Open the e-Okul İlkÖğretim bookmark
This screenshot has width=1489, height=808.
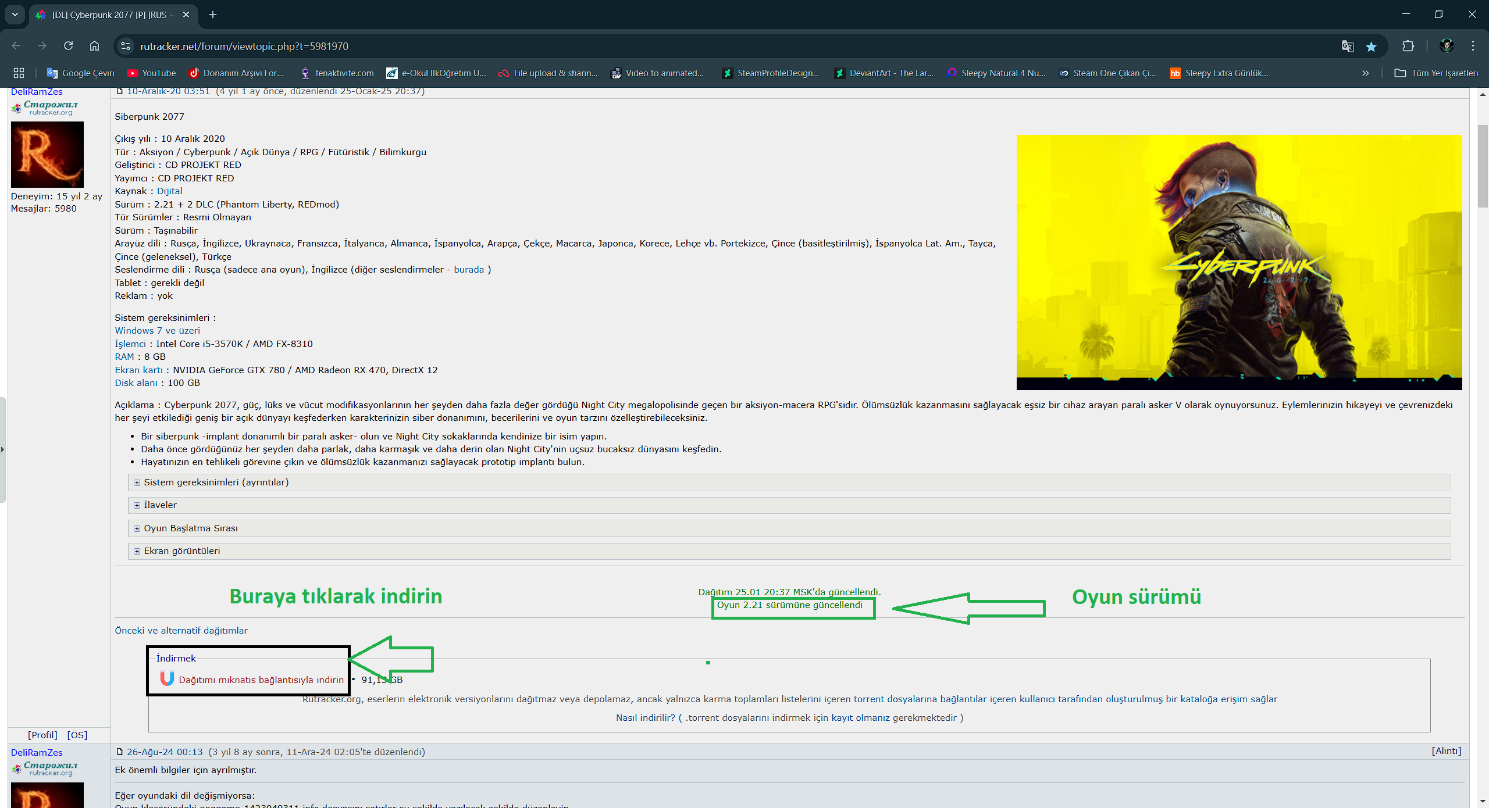[436, 73]
